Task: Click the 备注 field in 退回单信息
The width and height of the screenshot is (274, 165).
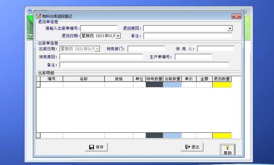Action: tap(188, 36)
